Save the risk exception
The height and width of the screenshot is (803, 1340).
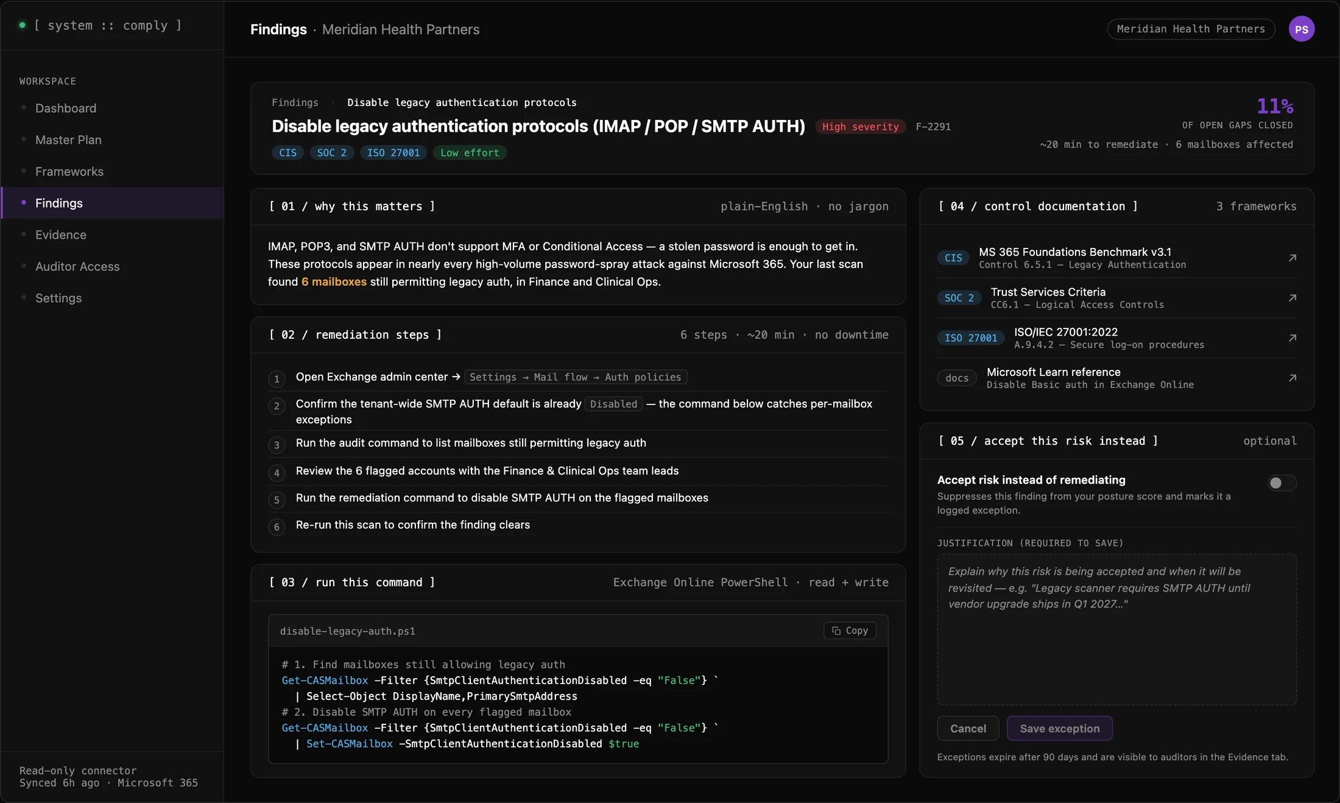point(1059,729)
